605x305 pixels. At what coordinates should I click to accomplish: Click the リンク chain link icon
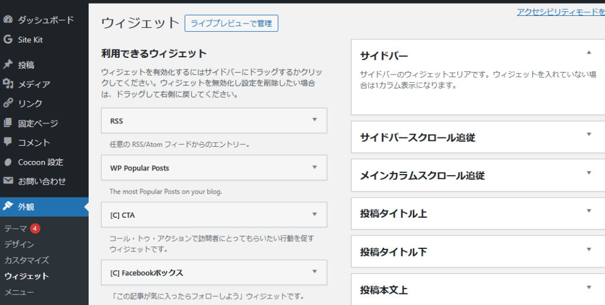(x=8, y=103)
